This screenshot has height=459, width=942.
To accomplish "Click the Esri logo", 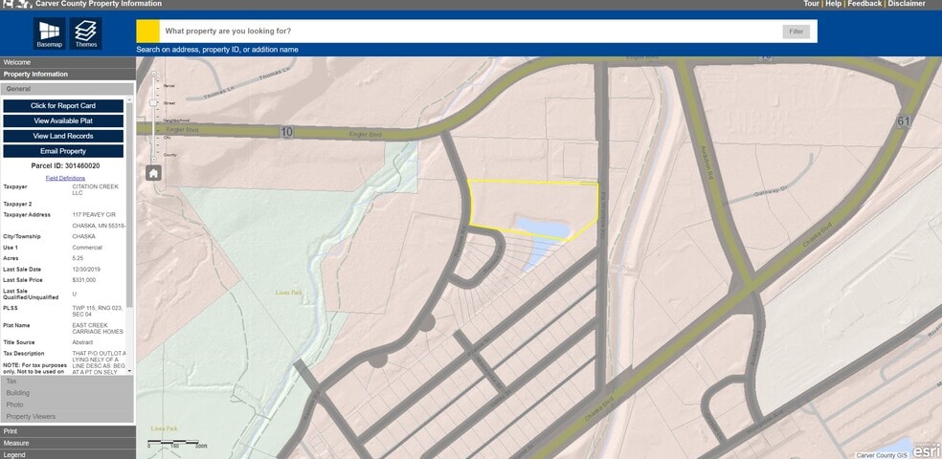I will [x=926, y=449].
